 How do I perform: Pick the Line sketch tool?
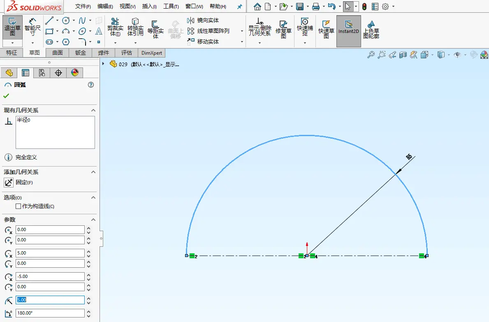49,21
